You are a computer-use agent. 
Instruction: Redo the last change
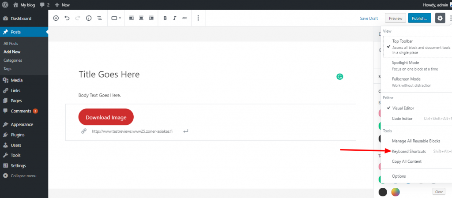click(x=78, y=18)
